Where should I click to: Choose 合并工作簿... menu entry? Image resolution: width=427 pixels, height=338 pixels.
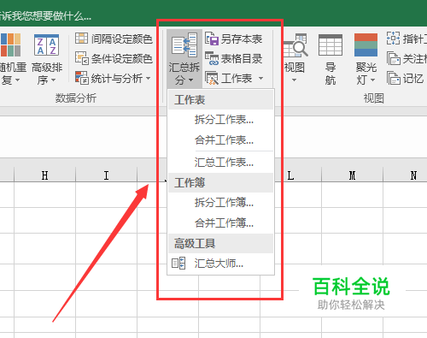click(221, 222)
